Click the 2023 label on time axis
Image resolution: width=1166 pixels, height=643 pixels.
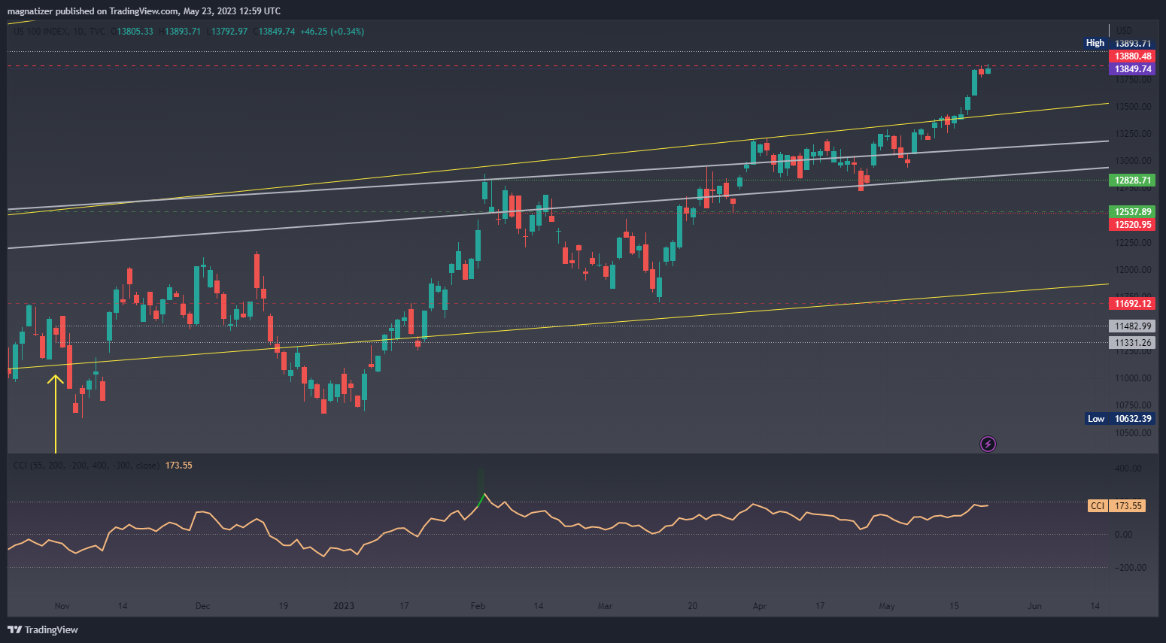344,606
